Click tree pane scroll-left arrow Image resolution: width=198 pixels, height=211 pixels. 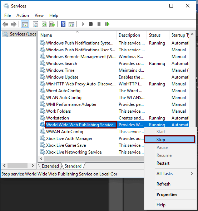tap(4, 165)
